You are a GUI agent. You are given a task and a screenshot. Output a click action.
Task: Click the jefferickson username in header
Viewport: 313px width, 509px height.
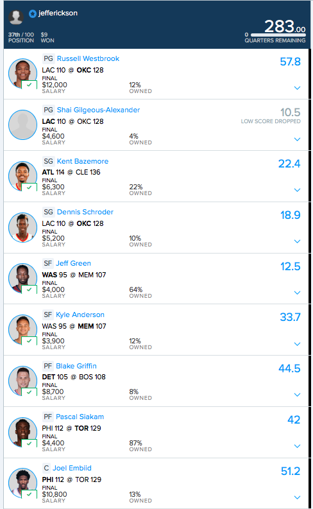(58, 13)
